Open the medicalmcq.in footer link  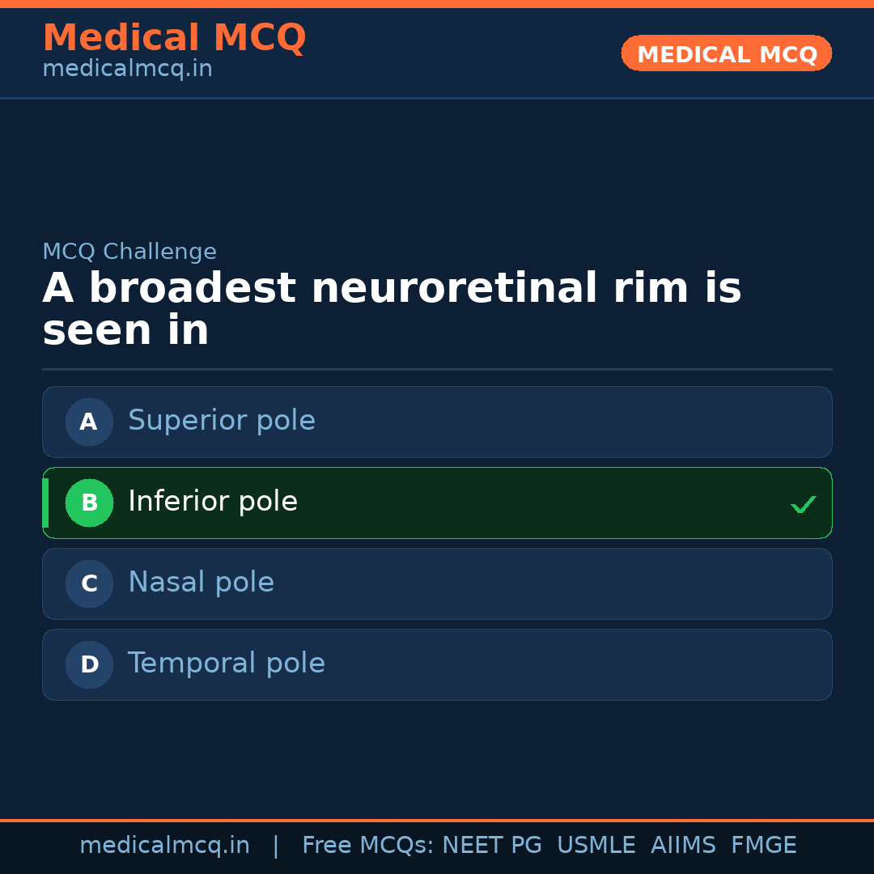pyautogui.click(x=164, y=846)
